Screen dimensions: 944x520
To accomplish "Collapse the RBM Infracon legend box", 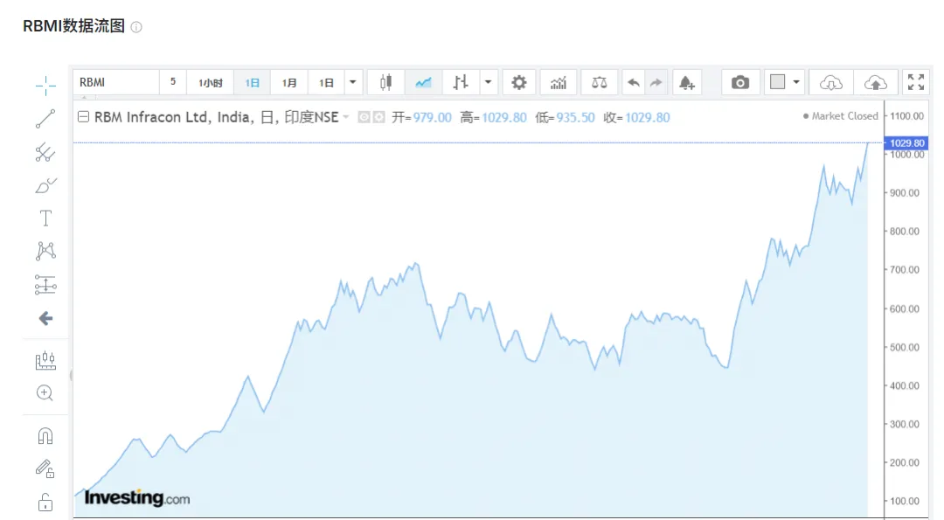I will [83, 117].
